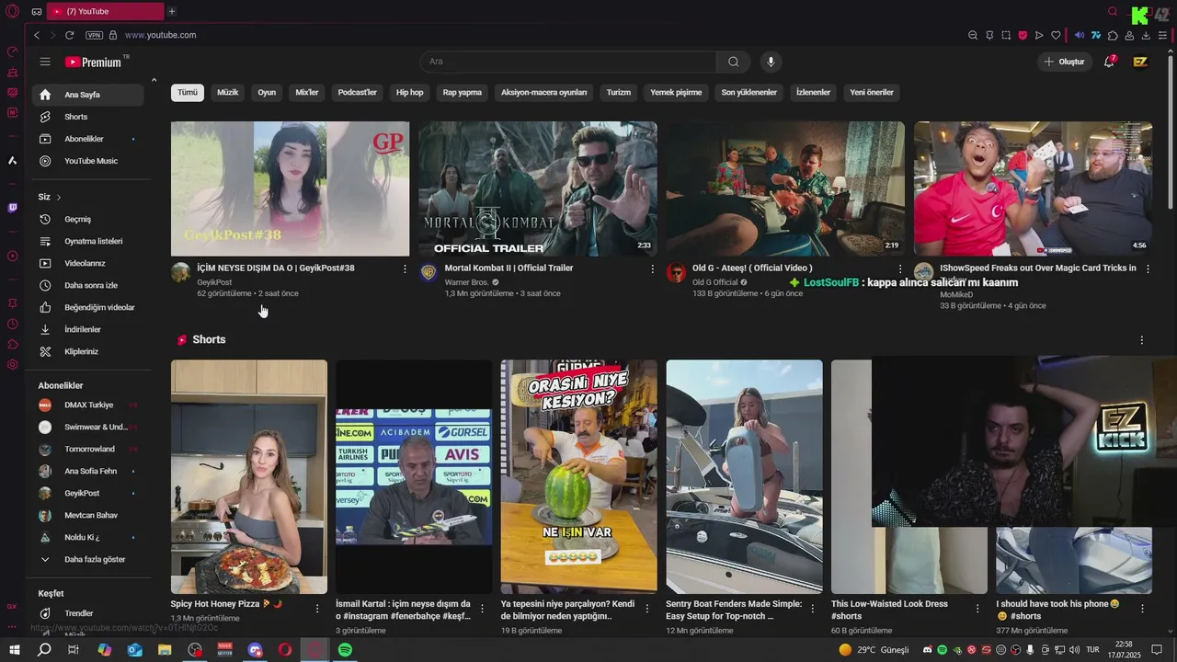
Task: Open Trendler under Keşfet
Action: coord(88,613)
